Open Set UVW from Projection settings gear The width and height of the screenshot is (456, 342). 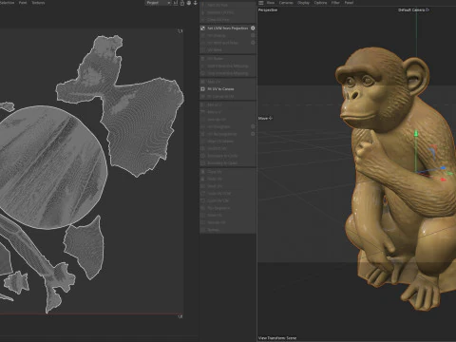(x=253, y=28)
